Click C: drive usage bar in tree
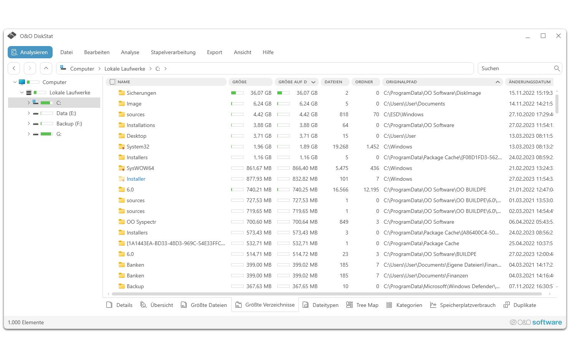 (47, 103)
